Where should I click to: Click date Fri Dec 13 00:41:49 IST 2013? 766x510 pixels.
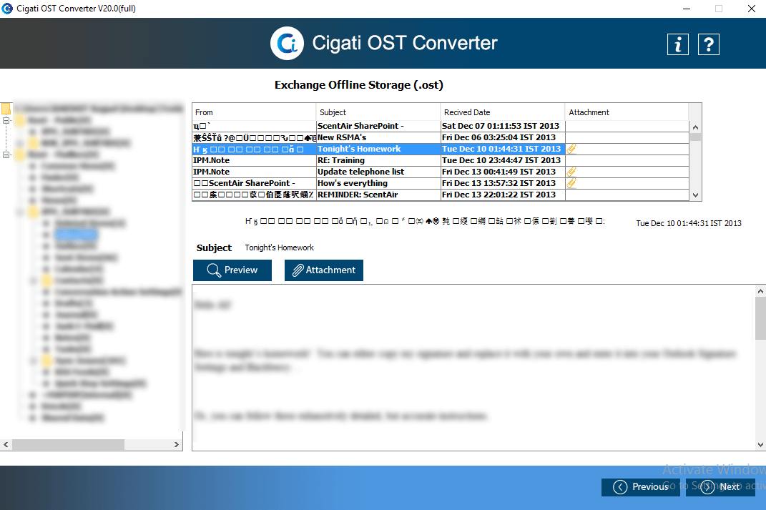point(499,172)
